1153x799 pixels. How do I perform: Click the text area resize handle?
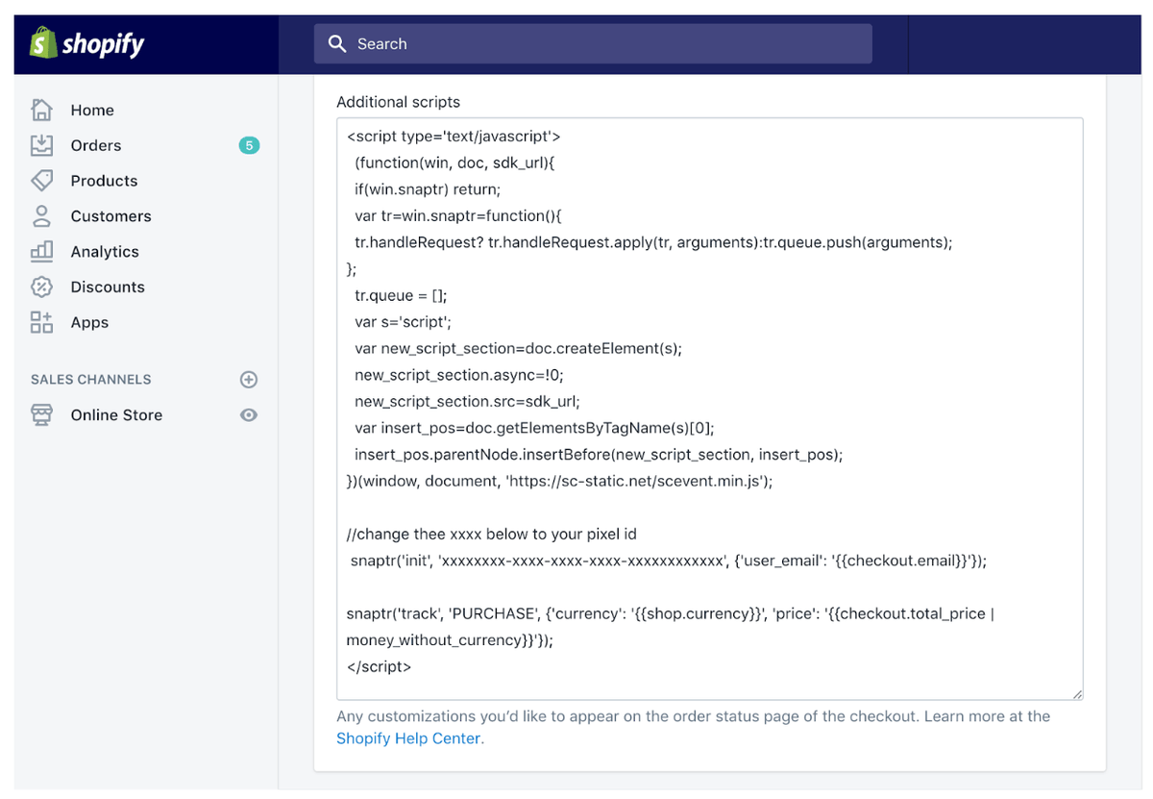[1077, 694]
